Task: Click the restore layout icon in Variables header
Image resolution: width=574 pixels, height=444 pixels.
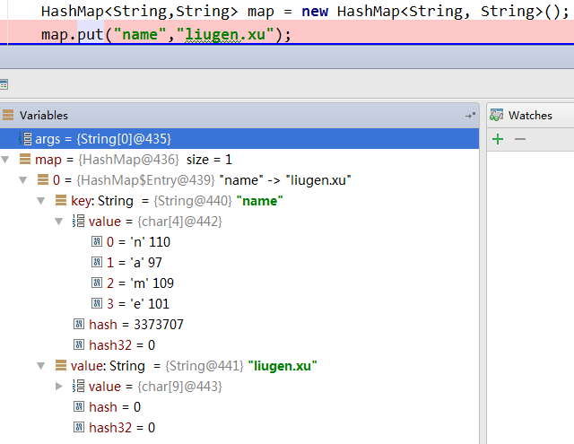Action: click(470, 116)
